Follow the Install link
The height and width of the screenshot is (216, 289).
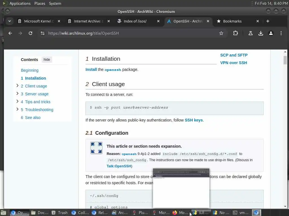click(x=91, y=70)
